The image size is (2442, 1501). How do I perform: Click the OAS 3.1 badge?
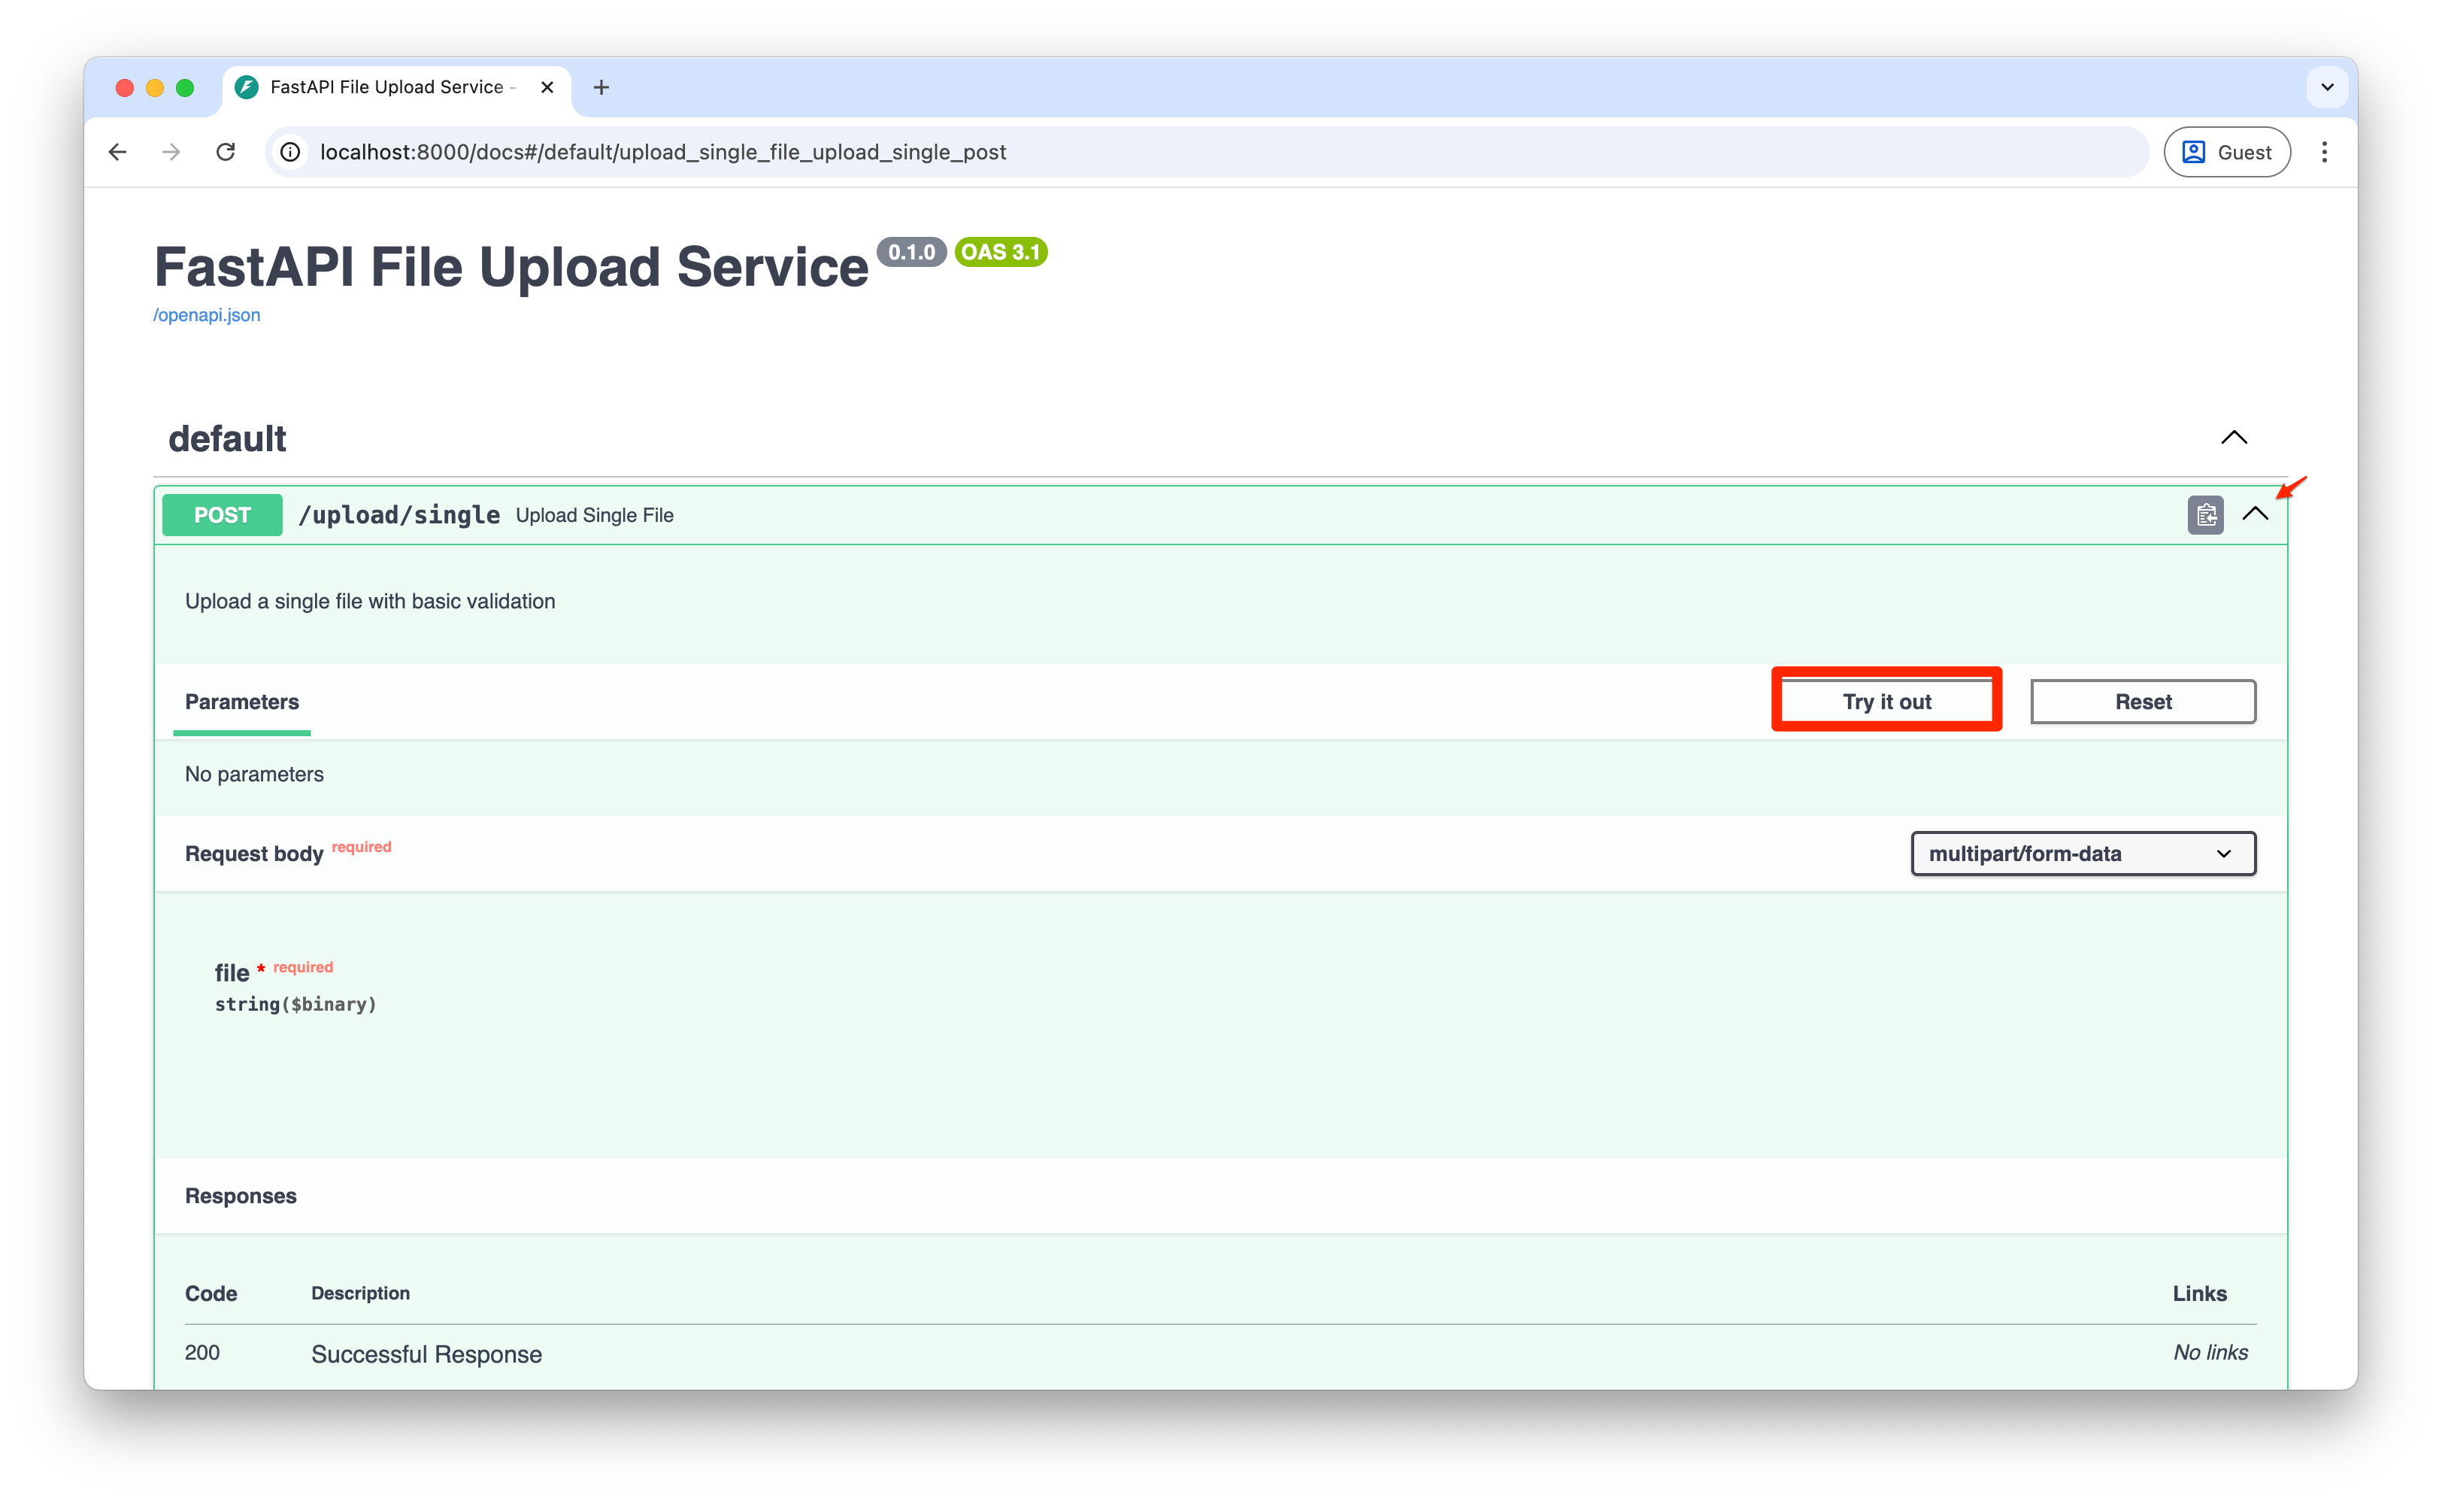tap(1000, 252)
